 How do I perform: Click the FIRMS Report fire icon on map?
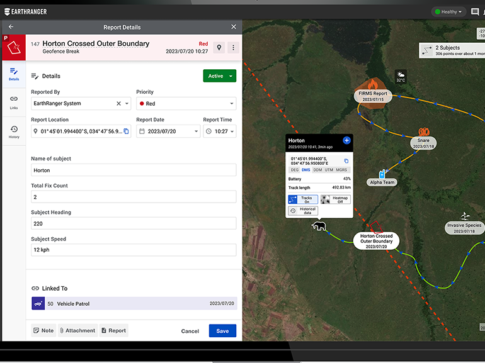372,83
